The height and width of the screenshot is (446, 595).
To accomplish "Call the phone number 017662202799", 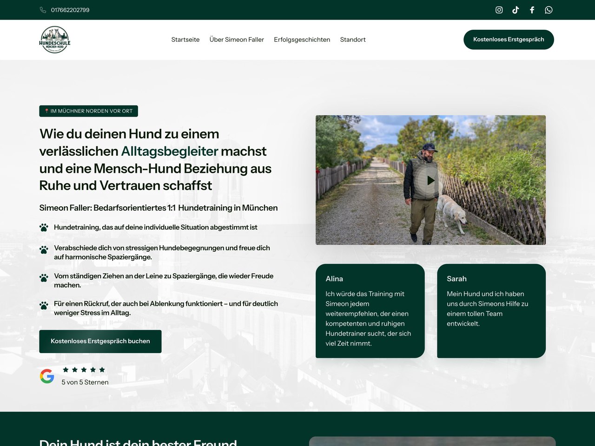I will (70, 10).
